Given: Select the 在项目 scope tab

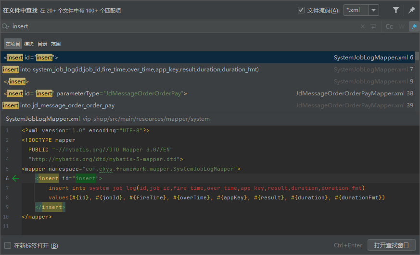Looking at the screenshot, I should coord(13,44).
